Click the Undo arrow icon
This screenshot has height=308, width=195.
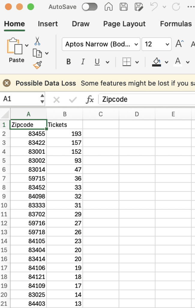tap(154, 7)
